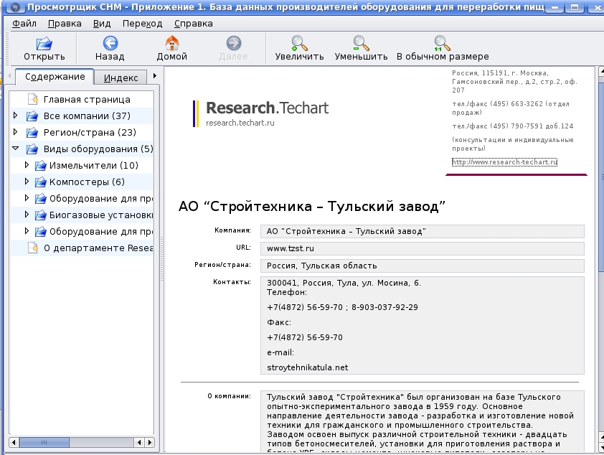Click the Все компании folder icon
Viewport: 604px width, 455px height.
click(32, 116)
